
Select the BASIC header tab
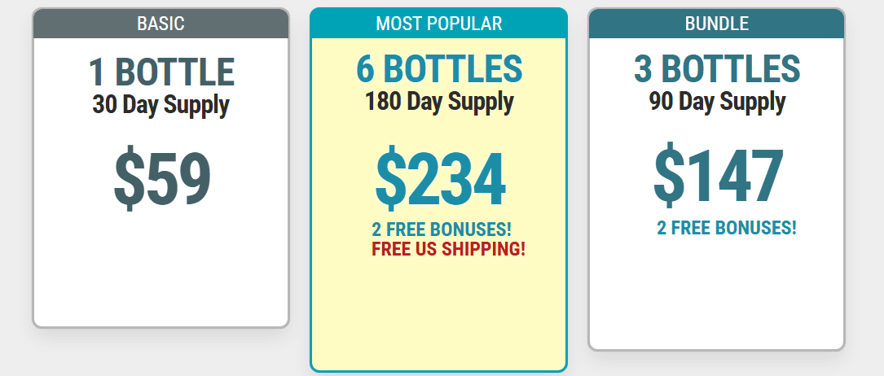tap(161, 24)
